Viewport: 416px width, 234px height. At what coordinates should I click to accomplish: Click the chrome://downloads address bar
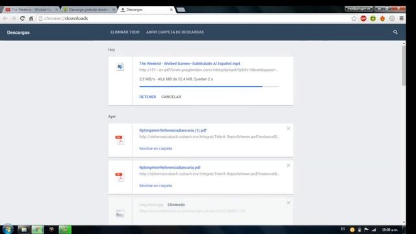click(194, 19)
